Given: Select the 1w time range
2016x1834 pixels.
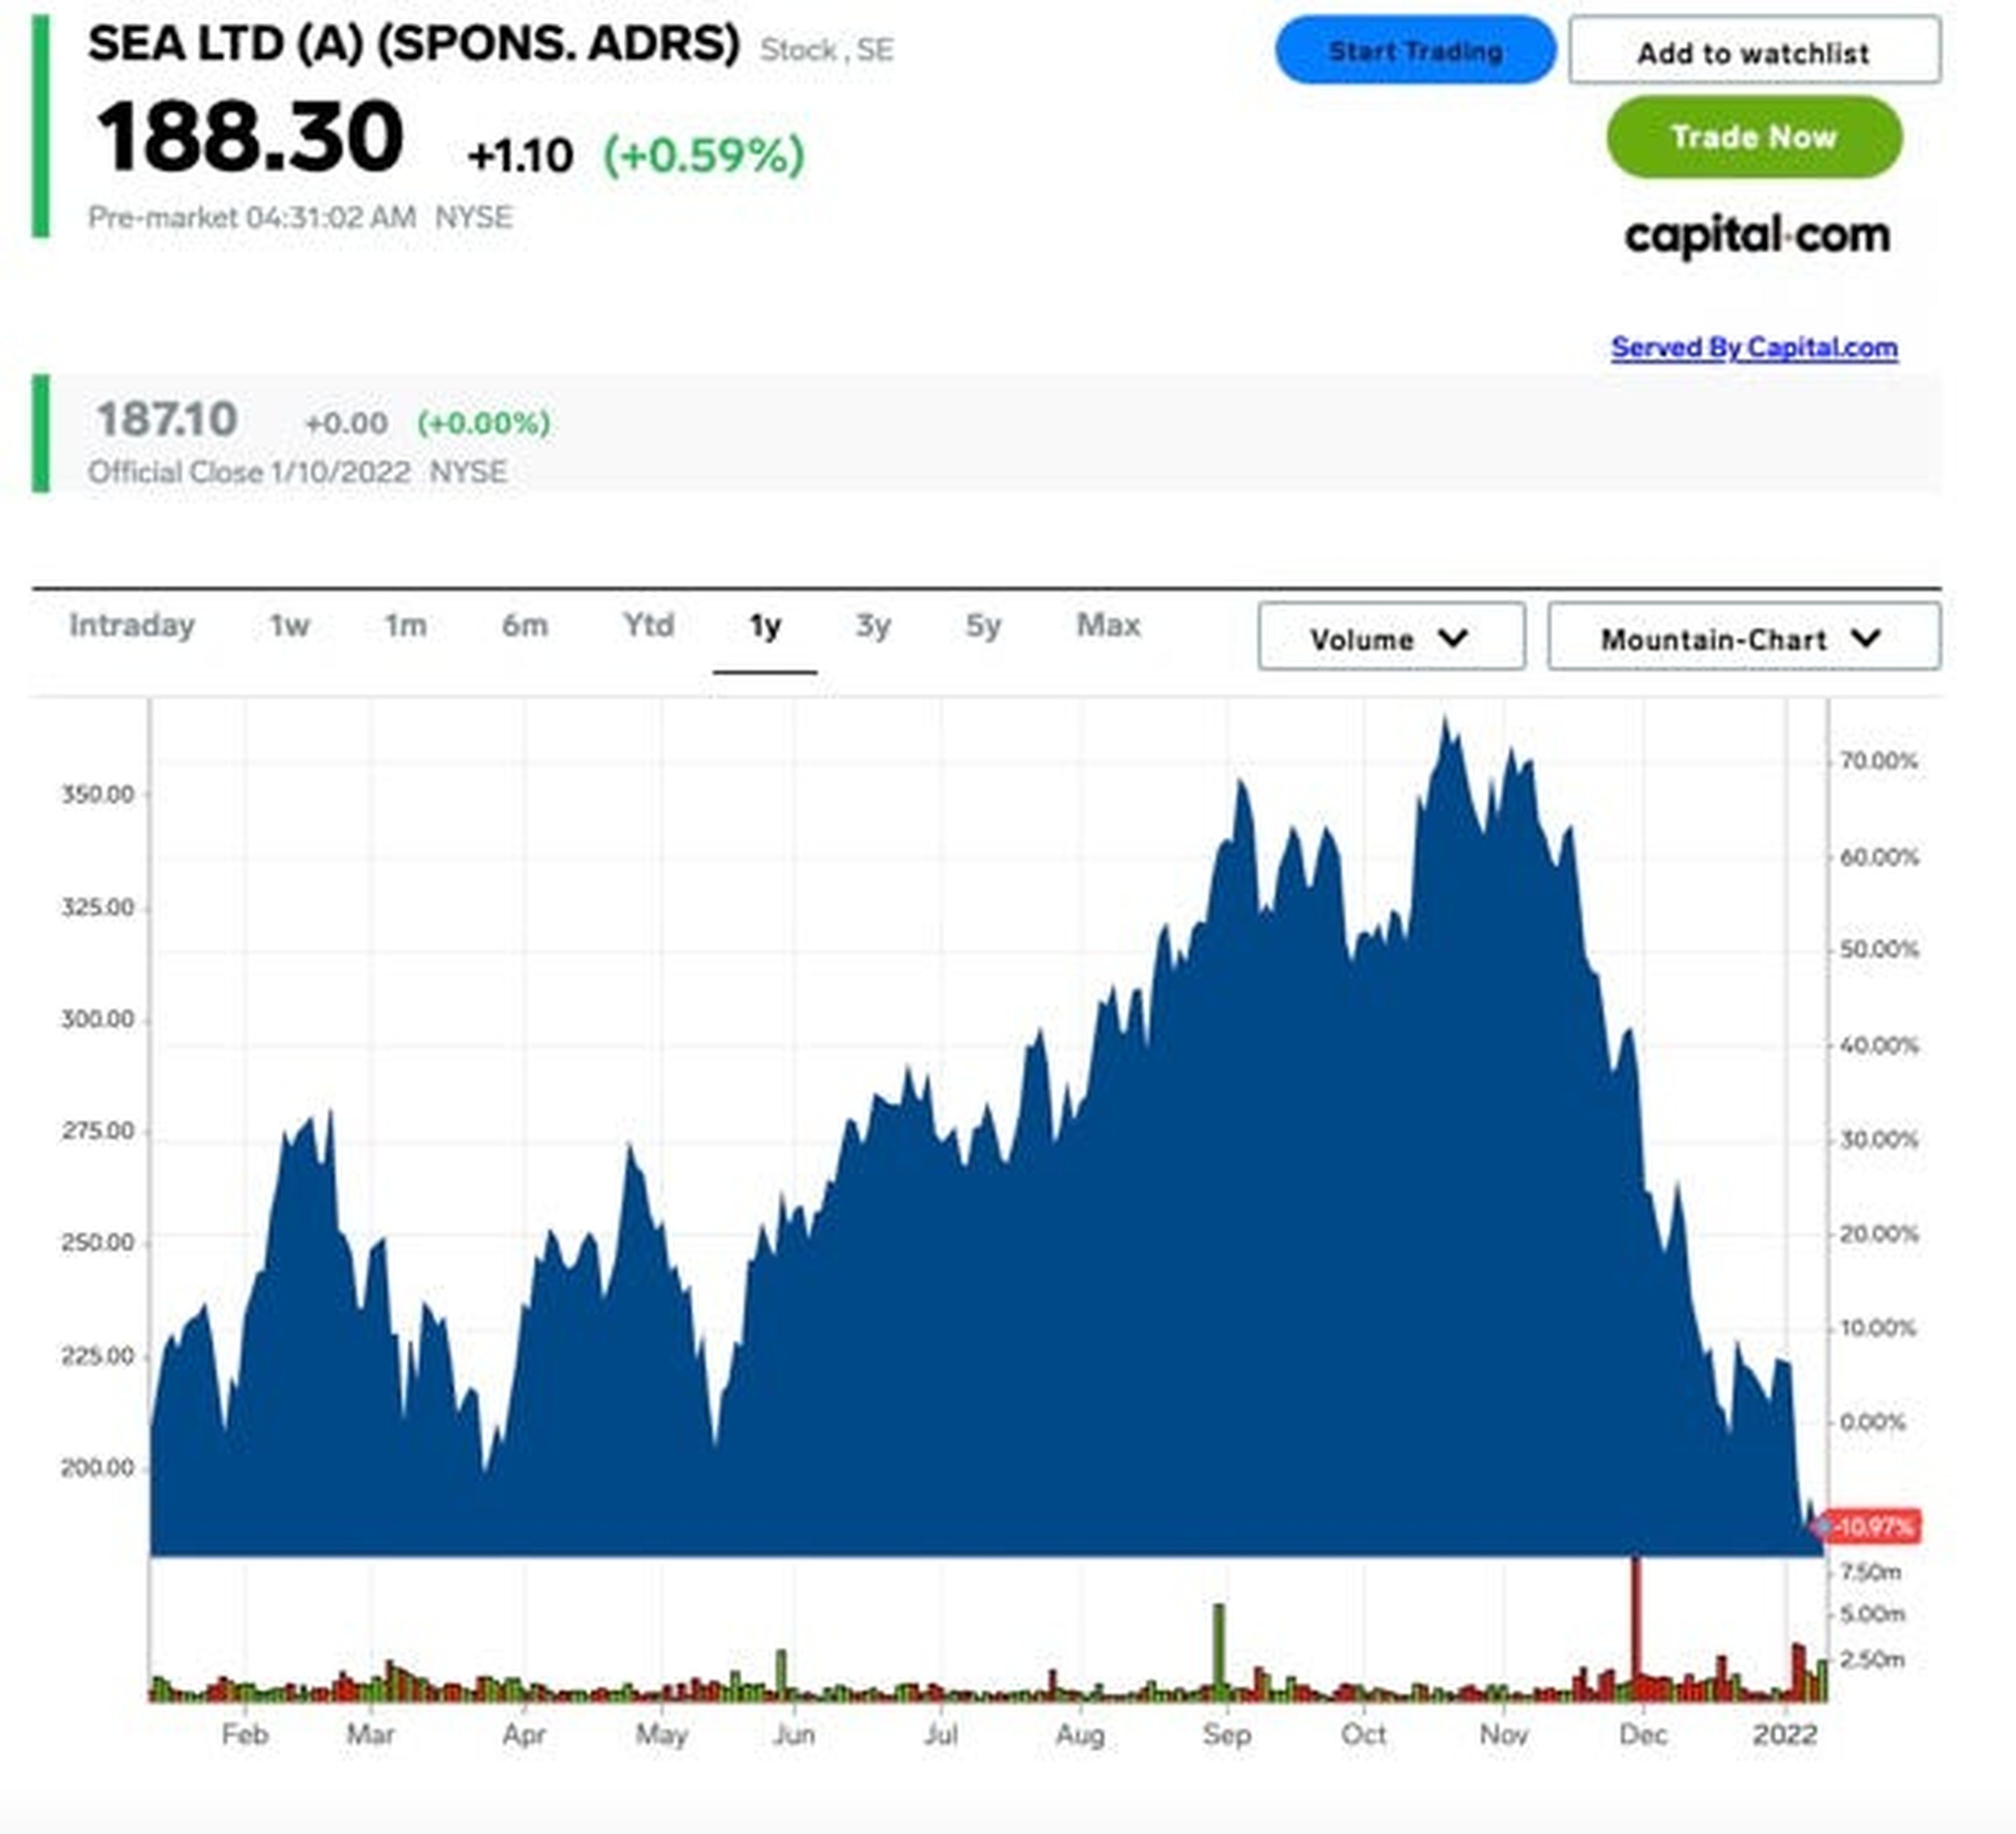Looking at the screenshot, I should 289,626.
